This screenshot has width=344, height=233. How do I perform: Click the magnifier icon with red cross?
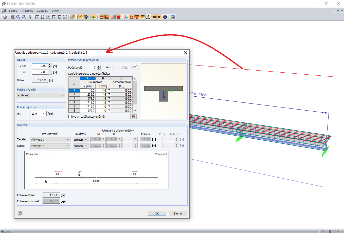[x=24, y=17]
